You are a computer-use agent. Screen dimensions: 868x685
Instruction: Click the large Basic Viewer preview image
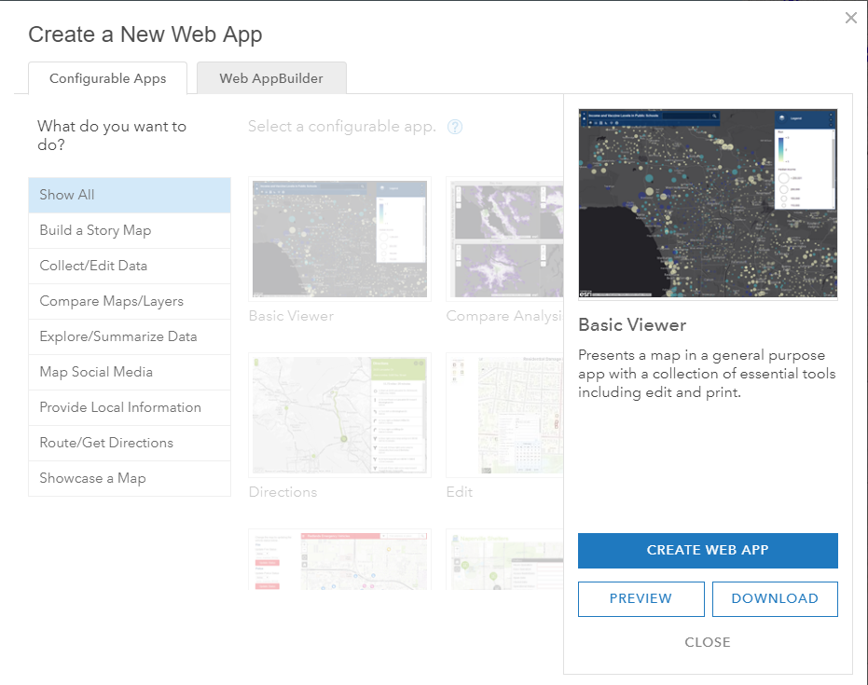coord(708,203)
